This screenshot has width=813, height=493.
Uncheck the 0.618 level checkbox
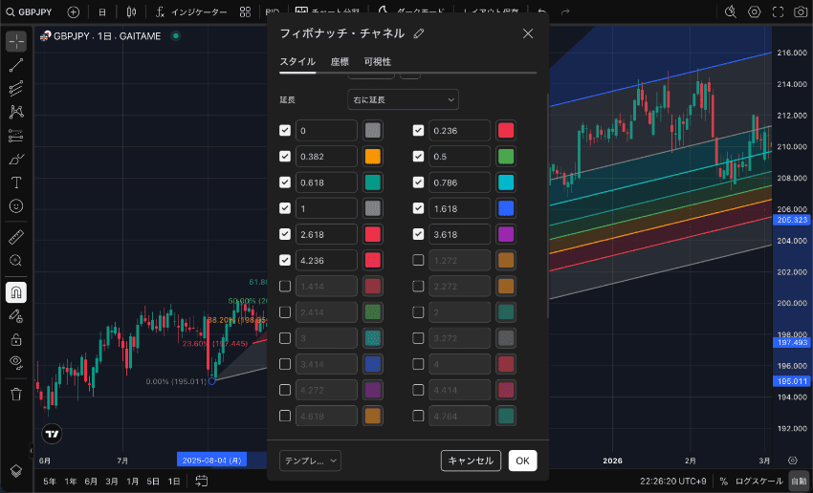[285, 182]
